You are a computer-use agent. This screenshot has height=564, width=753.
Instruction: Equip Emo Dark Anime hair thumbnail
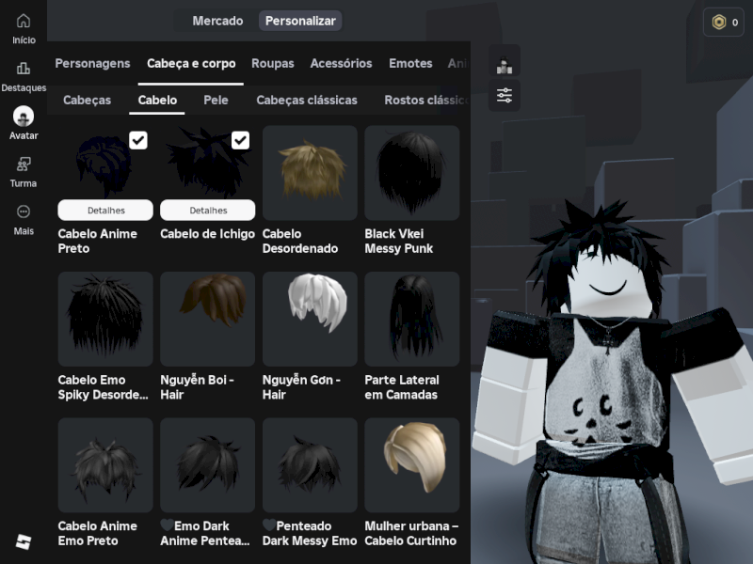coord(207,465)
